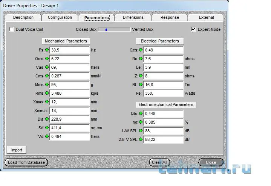This screenshot has width=271, height=186.
Task: Click the 2.8-V SPL field showing 88,22
Action: pyautogui.click(x=163, y=139)
